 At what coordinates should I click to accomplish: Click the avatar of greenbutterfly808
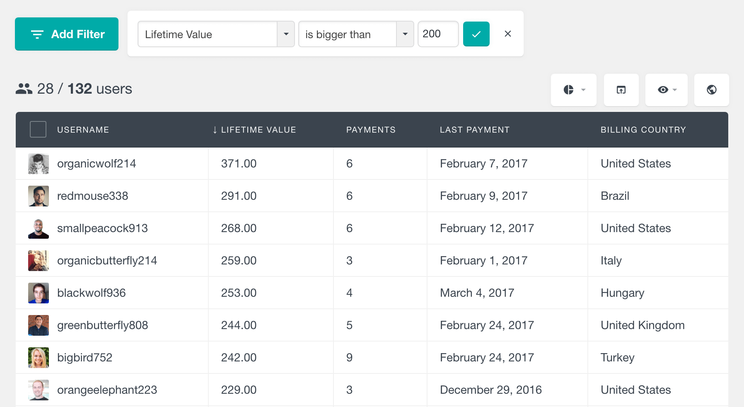(39, 325)
